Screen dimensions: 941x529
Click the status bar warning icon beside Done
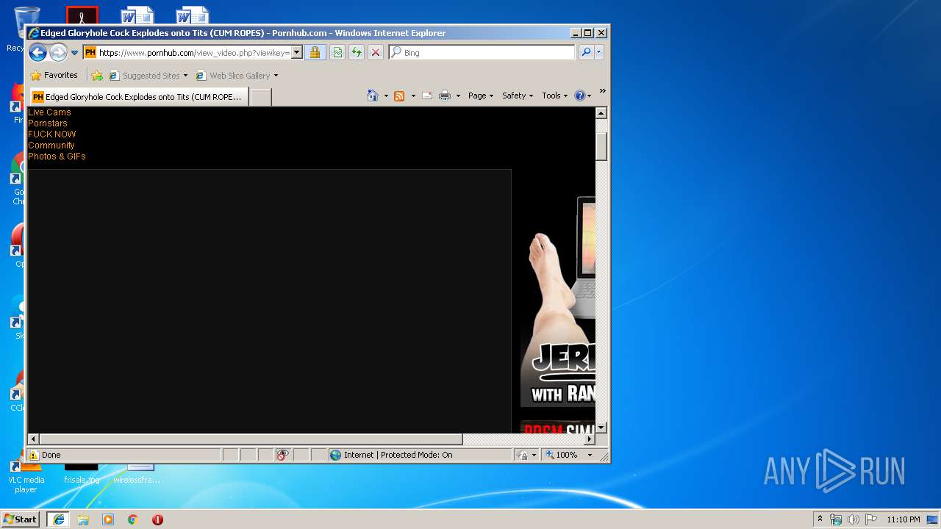tap(34, 455)
